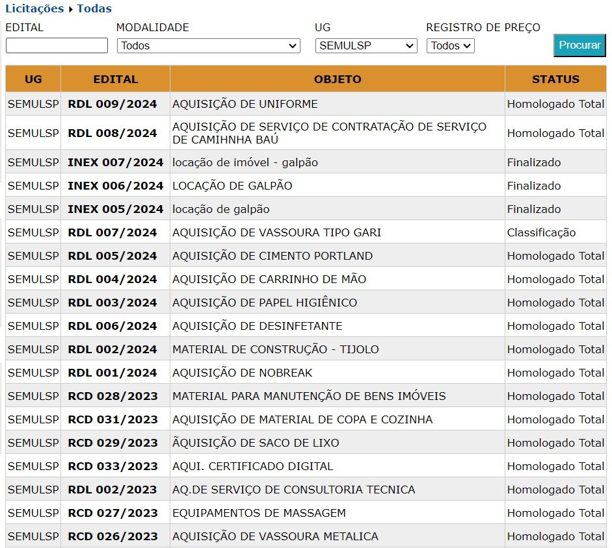Click lowercase 'locação de galpão' cell
612x548 pixels.
pyautogui.click(x=338, y=209)
